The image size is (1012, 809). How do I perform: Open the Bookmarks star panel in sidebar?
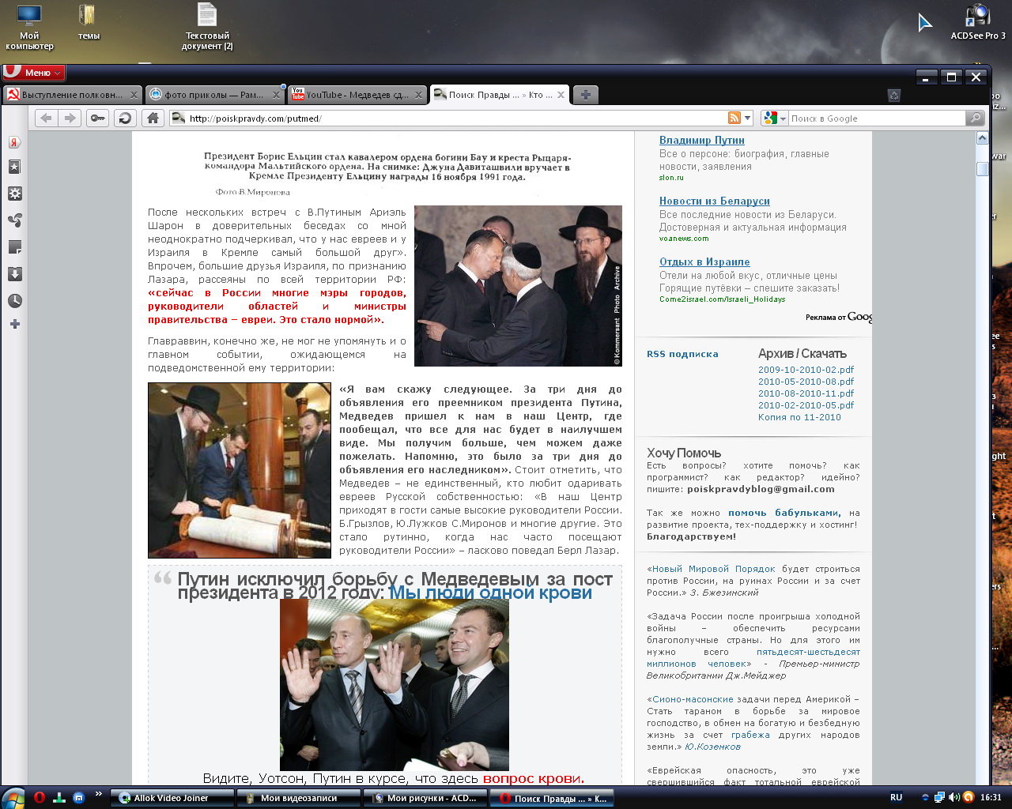click(14, 167)
